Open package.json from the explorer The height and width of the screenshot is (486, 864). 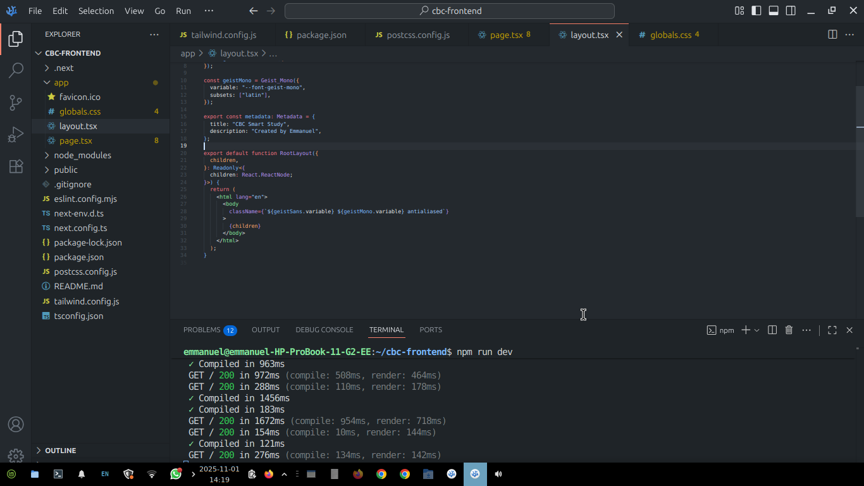[x=78, y=257]
